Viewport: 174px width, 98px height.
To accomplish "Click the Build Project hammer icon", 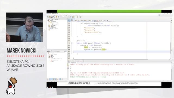I will [x=71, y=17].
